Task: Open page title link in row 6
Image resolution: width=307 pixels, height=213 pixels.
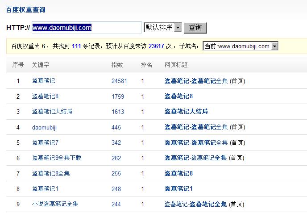Action: click(195, 158)
